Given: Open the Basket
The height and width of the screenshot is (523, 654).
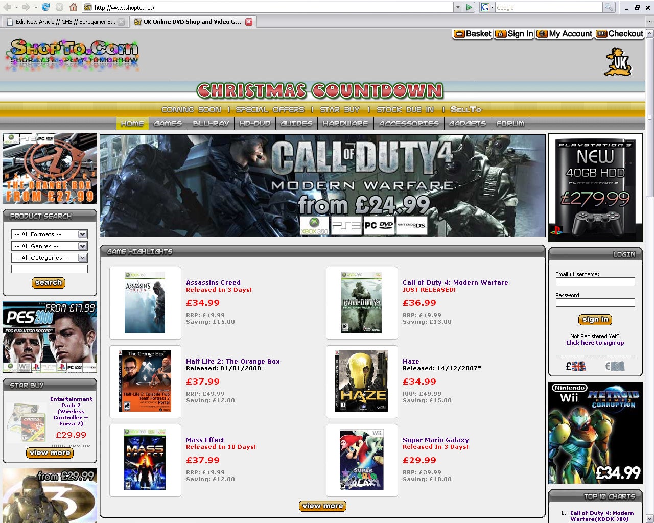Looking at the screenshot, I should pos(473,34).
